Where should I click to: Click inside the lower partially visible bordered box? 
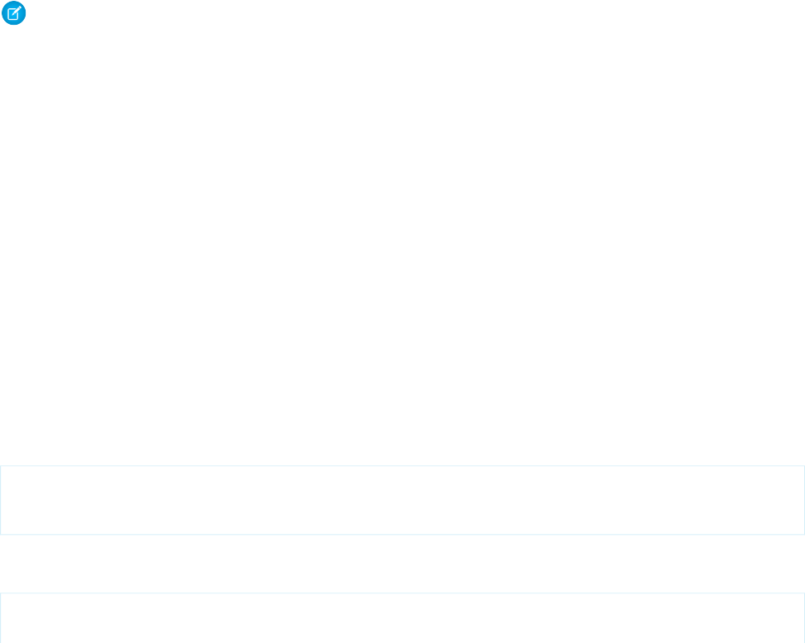[402, 618]
